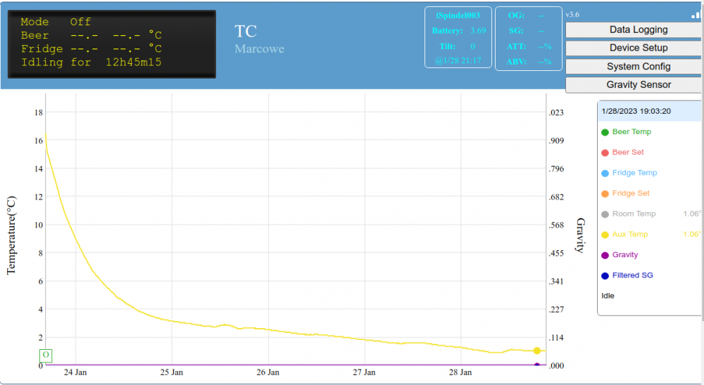704x385 pixels.
Task: Click the yellow endpoint dot on Aux Temp curve
Action: 537,351
